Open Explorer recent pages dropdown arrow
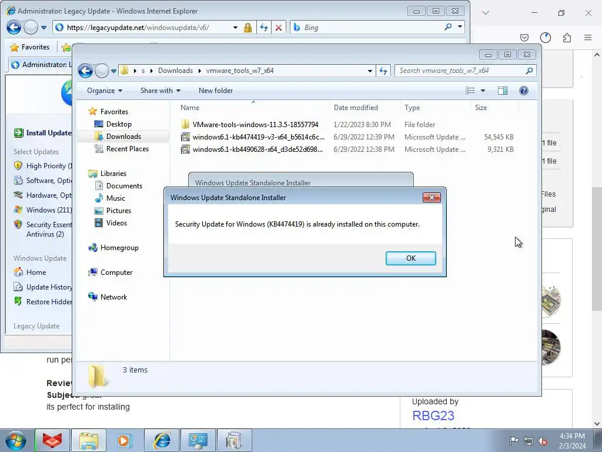602x452 pixels. tap(113, 71)
